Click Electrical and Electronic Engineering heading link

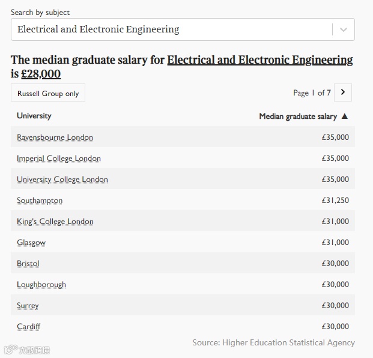259,60
